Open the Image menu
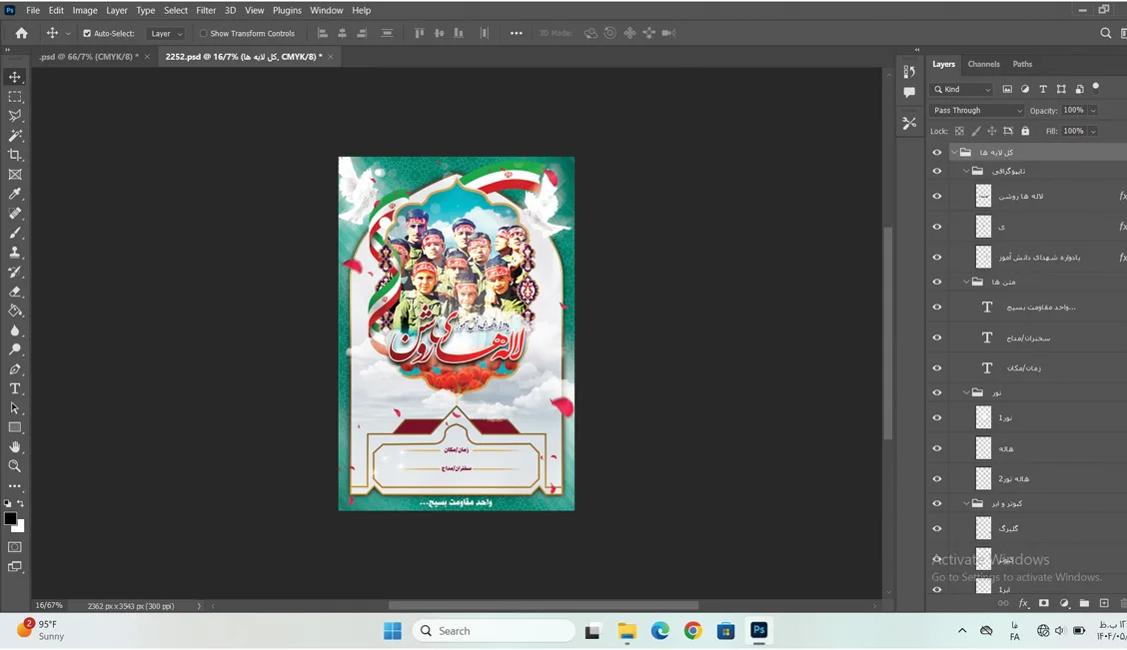This screenshot has height=650, width=1127. click(x=84, y=10)
